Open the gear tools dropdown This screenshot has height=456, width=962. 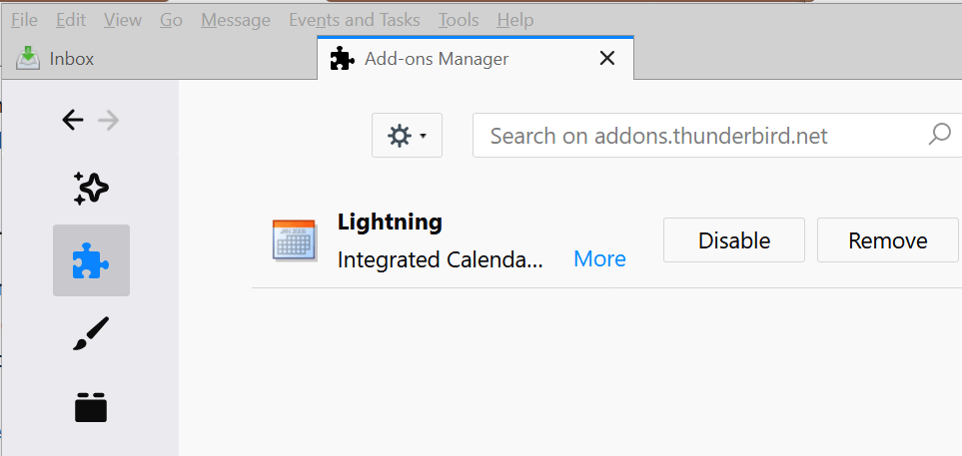click(x=407, y=135)
